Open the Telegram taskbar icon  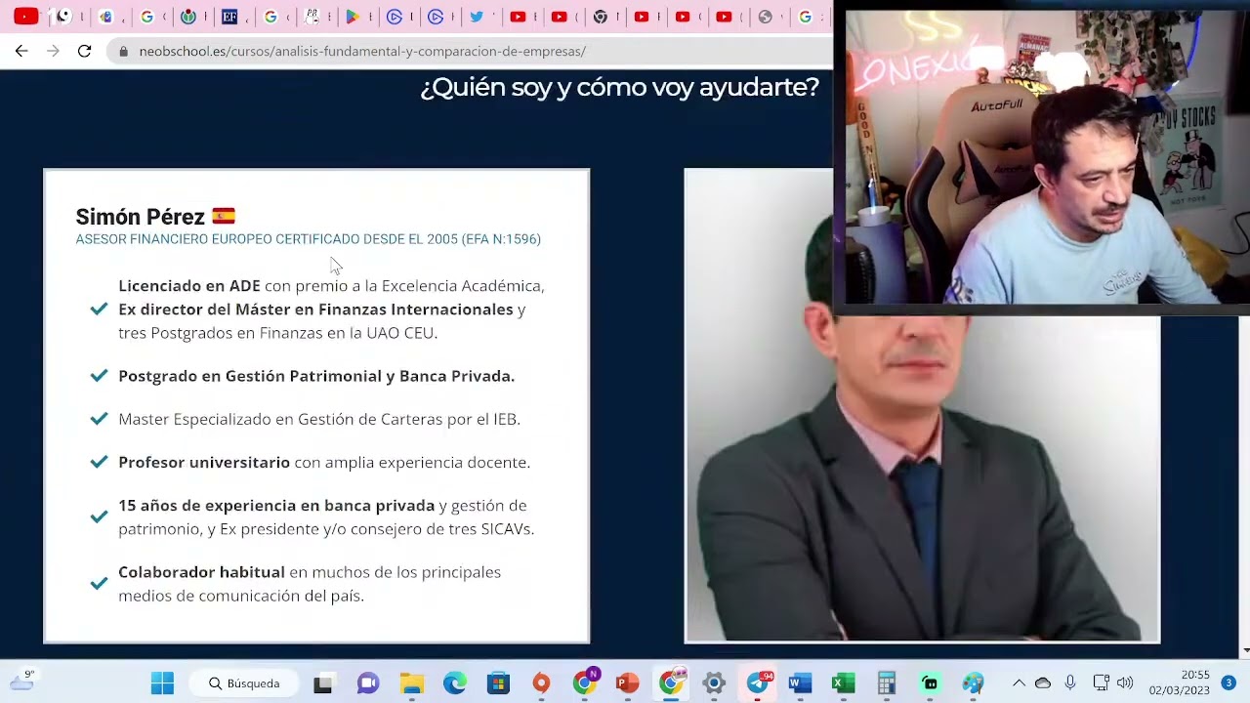point(758,682)
